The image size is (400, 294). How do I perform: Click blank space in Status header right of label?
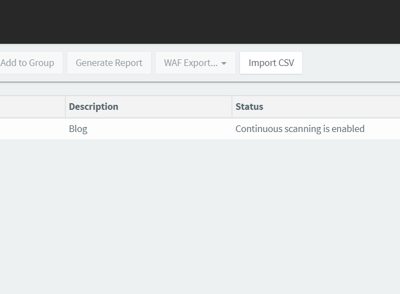(332, 107)
